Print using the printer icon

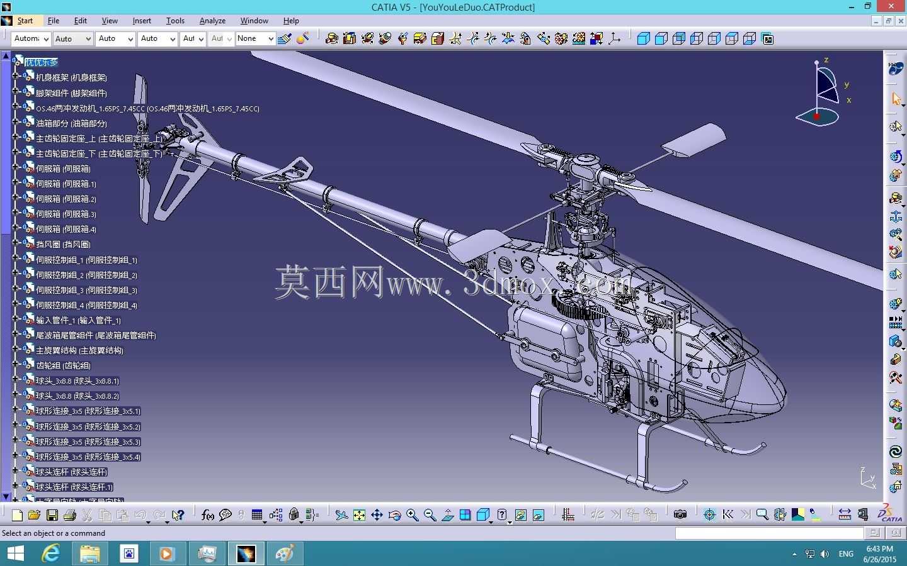(70, 515)
